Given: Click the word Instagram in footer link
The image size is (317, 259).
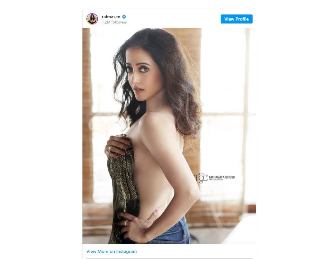Looking at the screenshot, I should [126, 251].
